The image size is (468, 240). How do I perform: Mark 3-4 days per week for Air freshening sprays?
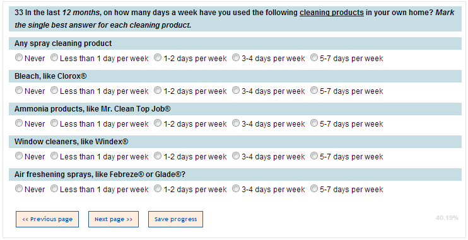click(236, 189)
